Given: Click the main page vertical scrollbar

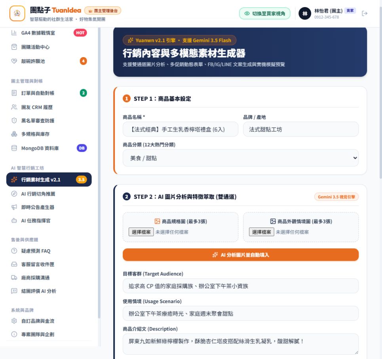Looking at the screenshot, I should tap(380, 93).
